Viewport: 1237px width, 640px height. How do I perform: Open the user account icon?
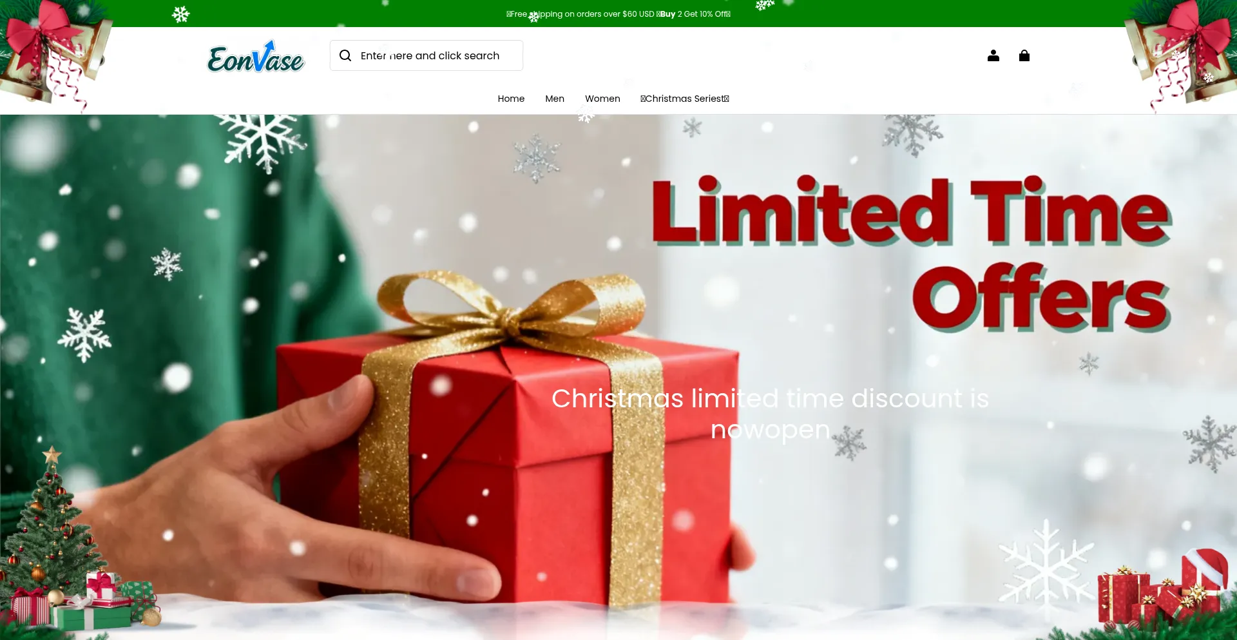pos(993,55)
